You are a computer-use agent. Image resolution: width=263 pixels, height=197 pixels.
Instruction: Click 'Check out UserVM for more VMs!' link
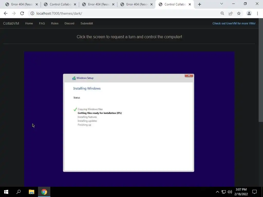click(234, 23)
